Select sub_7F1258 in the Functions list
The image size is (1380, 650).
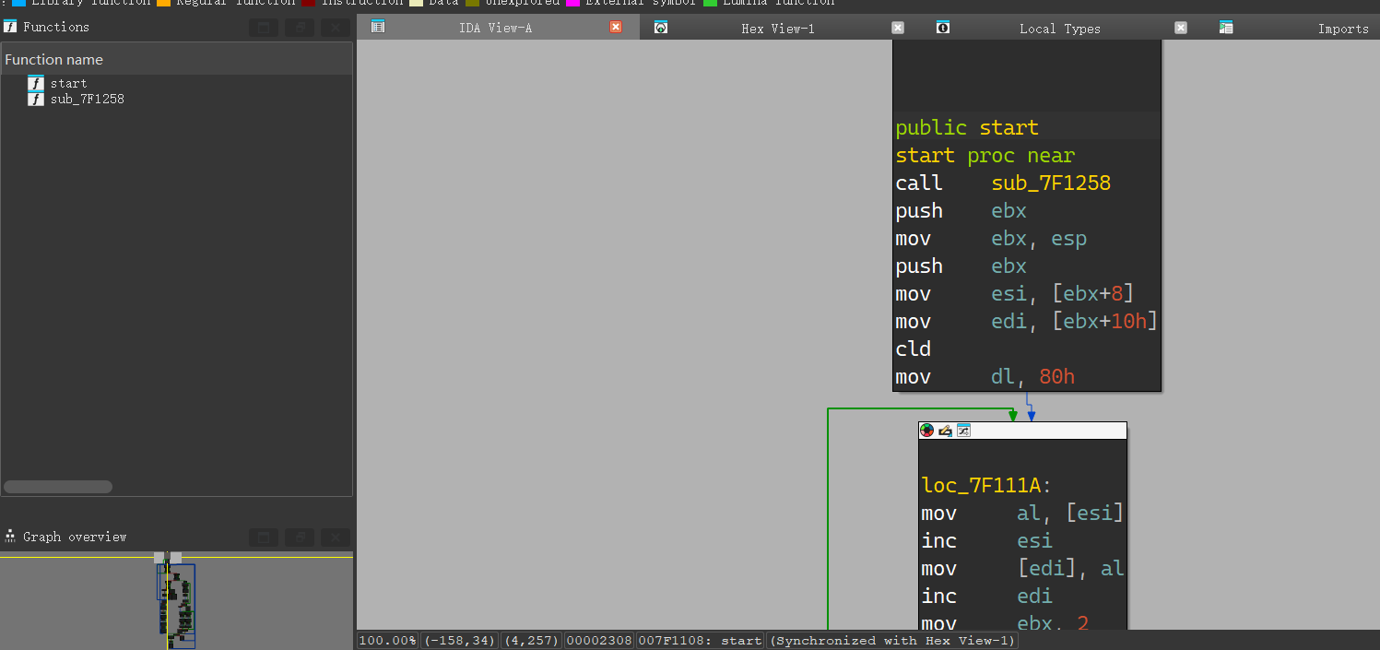click(x=87, y=99)
